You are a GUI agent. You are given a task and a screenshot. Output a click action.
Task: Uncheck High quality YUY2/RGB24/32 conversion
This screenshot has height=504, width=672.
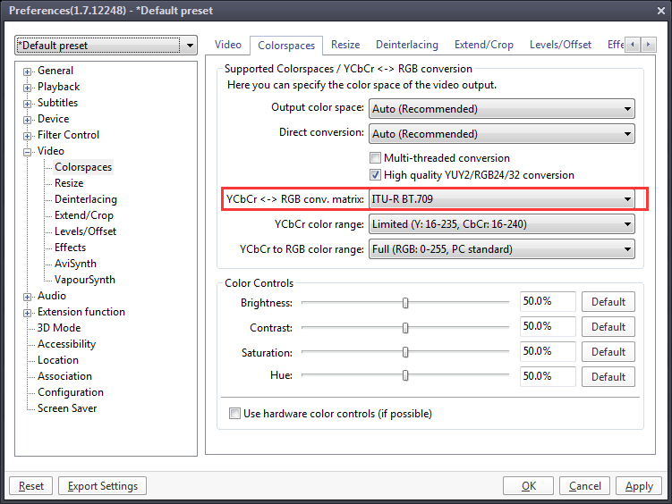coord(376,175)
